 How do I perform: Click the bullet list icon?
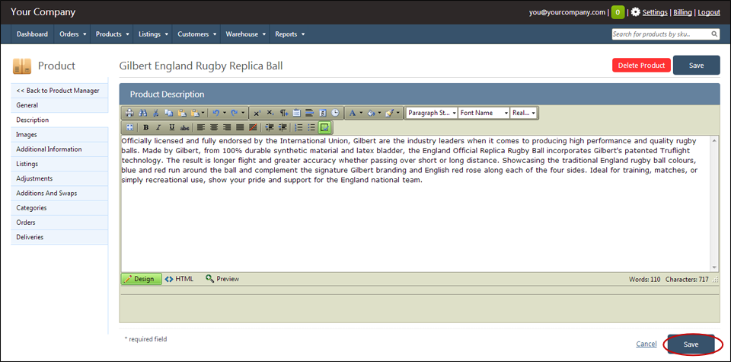(311, 127)
